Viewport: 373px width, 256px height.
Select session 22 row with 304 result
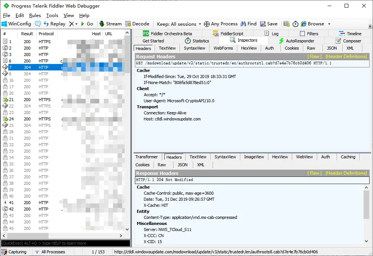pos(63,106)
